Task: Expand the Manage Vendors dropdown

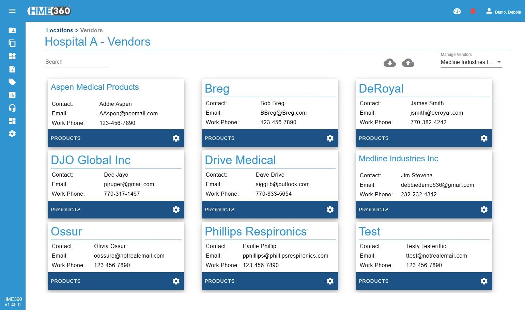Action: pyautogui.click(x=471, y=62)
